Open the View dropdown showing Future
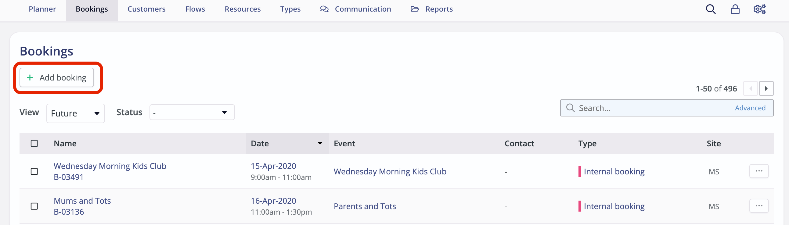The width and height of the screenshot is (789, 225). click(75, 113)
